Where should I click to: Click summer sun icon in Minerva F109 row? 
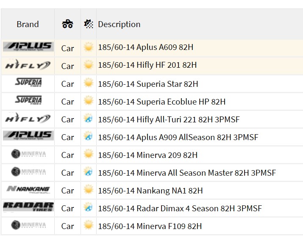coord(89,225)
